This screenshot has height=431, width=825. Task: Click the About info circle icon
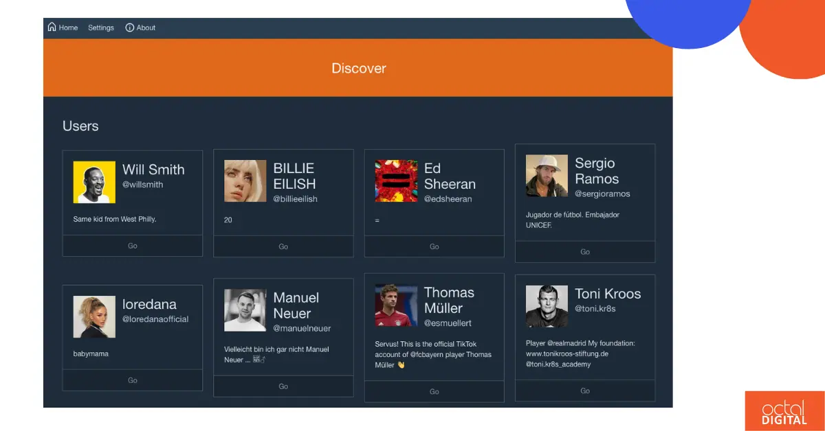point(129,27)
